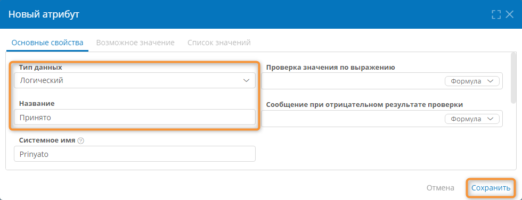Click the Тип данных label
Screen dimensions: 522x200
pyautogui.click(x=40, y=67)
